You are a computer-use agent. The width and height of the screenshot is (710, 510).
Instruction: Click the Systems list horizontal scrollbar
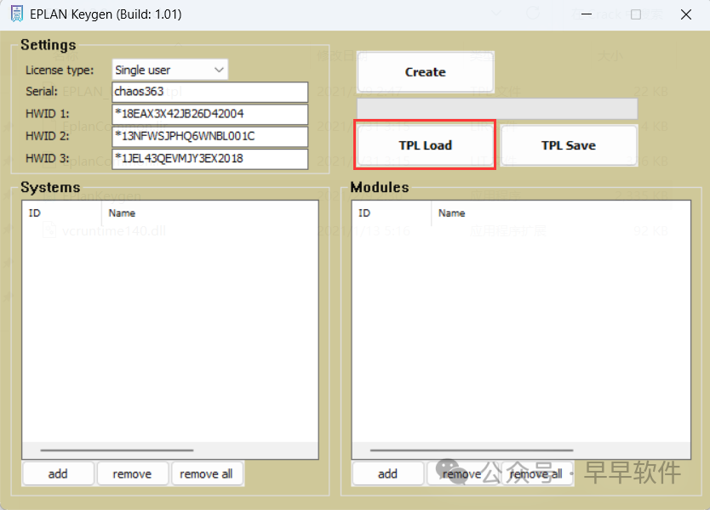(x=117, y=450)
